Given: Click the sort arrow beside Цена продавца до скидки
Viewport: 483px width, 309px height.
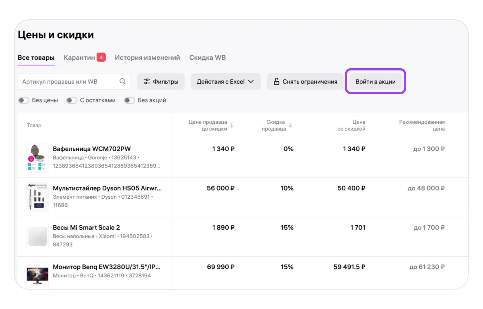Looking at the screenshot, I should pyautogui.click(x=232, y=125).
